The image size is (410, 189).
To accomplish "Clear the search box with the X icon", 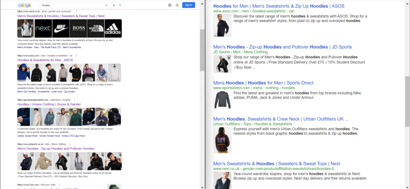I will [107, 5].
